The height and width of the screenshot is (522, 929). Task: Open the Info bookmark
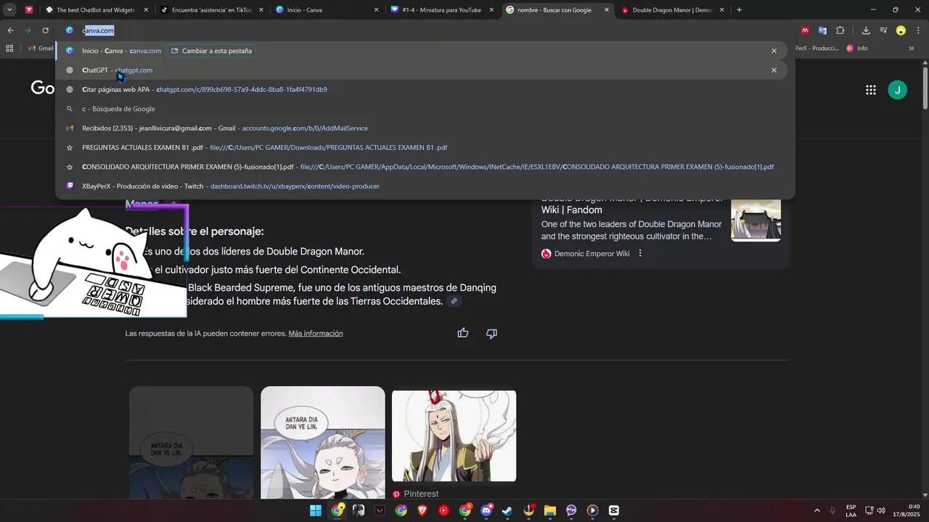(857, 49)
